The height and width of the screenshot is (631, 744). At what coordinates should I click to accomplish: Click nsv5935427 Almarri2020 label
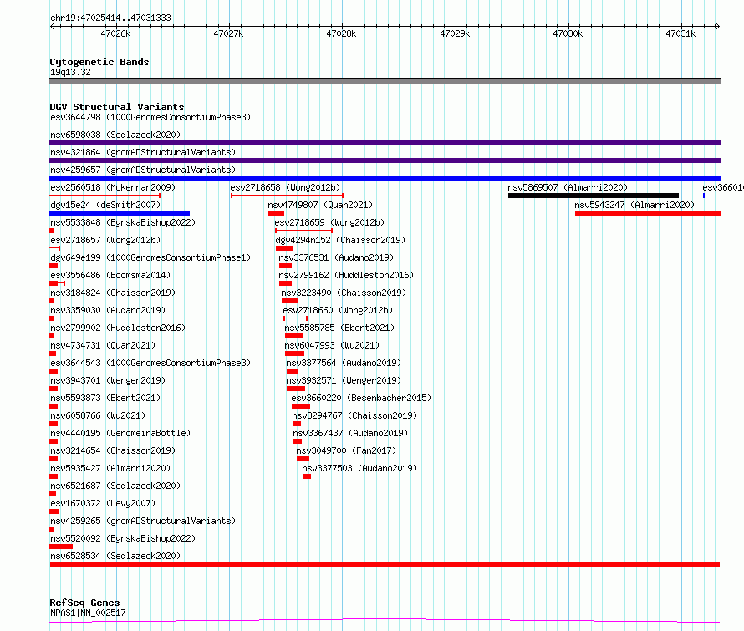(110, 468)
